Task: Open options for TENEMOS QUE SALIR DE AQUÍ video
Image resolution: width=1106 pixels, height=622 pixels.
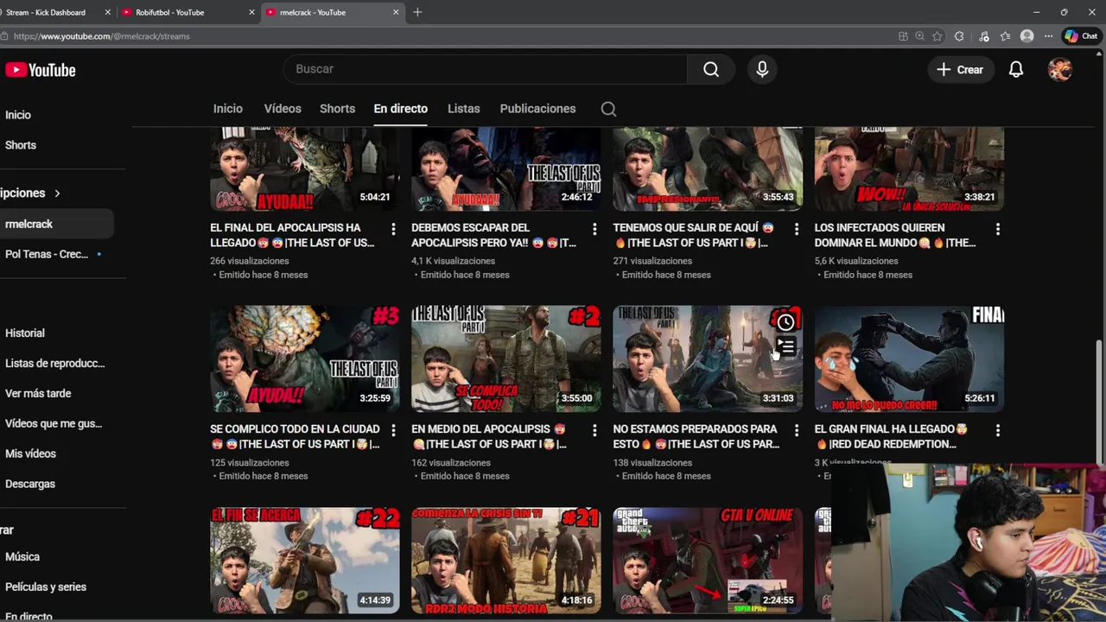Action: click(797, 229)
